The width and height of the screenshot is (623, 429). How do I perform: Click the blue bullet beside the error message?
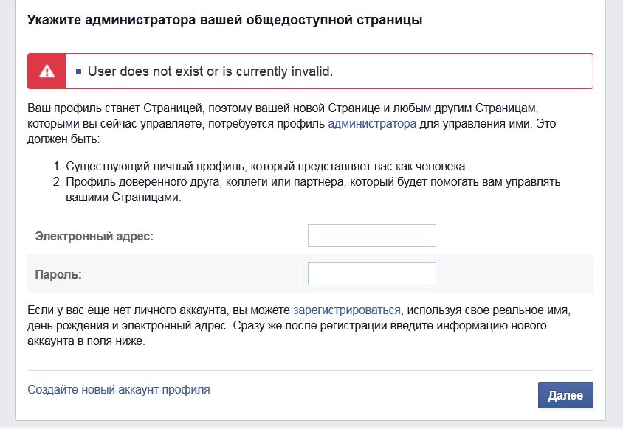[79, 72]
